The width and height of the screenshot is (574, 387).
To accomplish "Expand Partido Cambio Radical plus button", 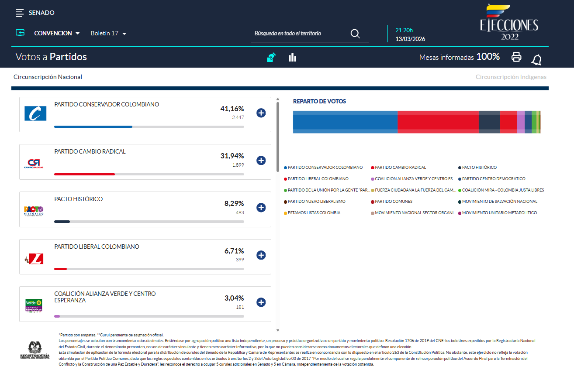I will 261,161.
